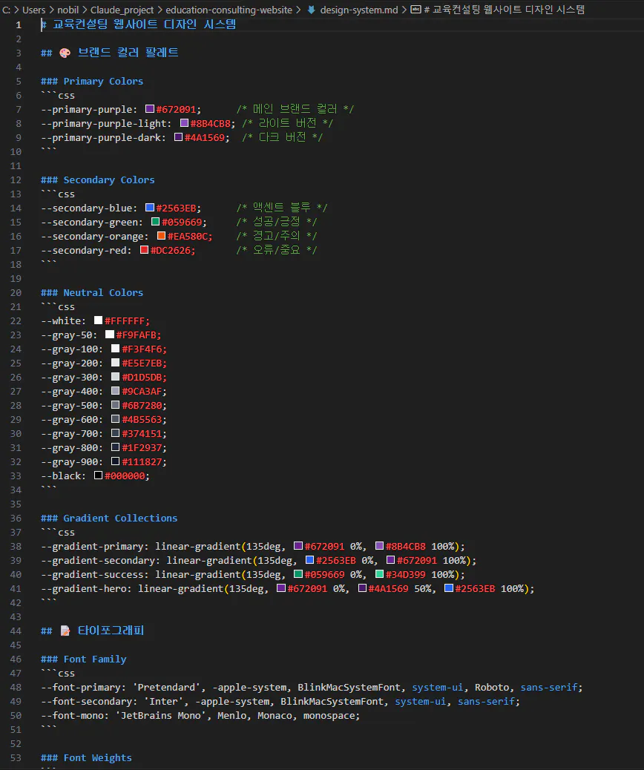Click the #4A1569 swatch in --gradient-hero

point(362,588)
